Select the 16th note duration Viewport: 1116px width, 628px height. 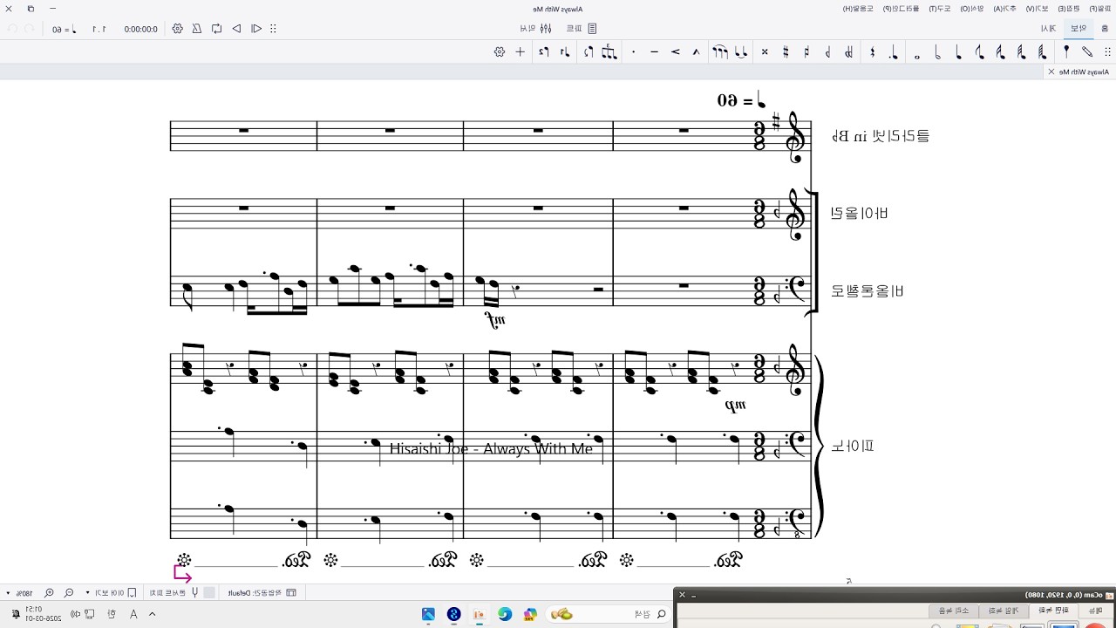click(x=1000, y=51)
